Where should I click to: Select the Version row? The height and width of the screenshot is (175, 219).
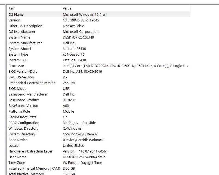point(99,20)
